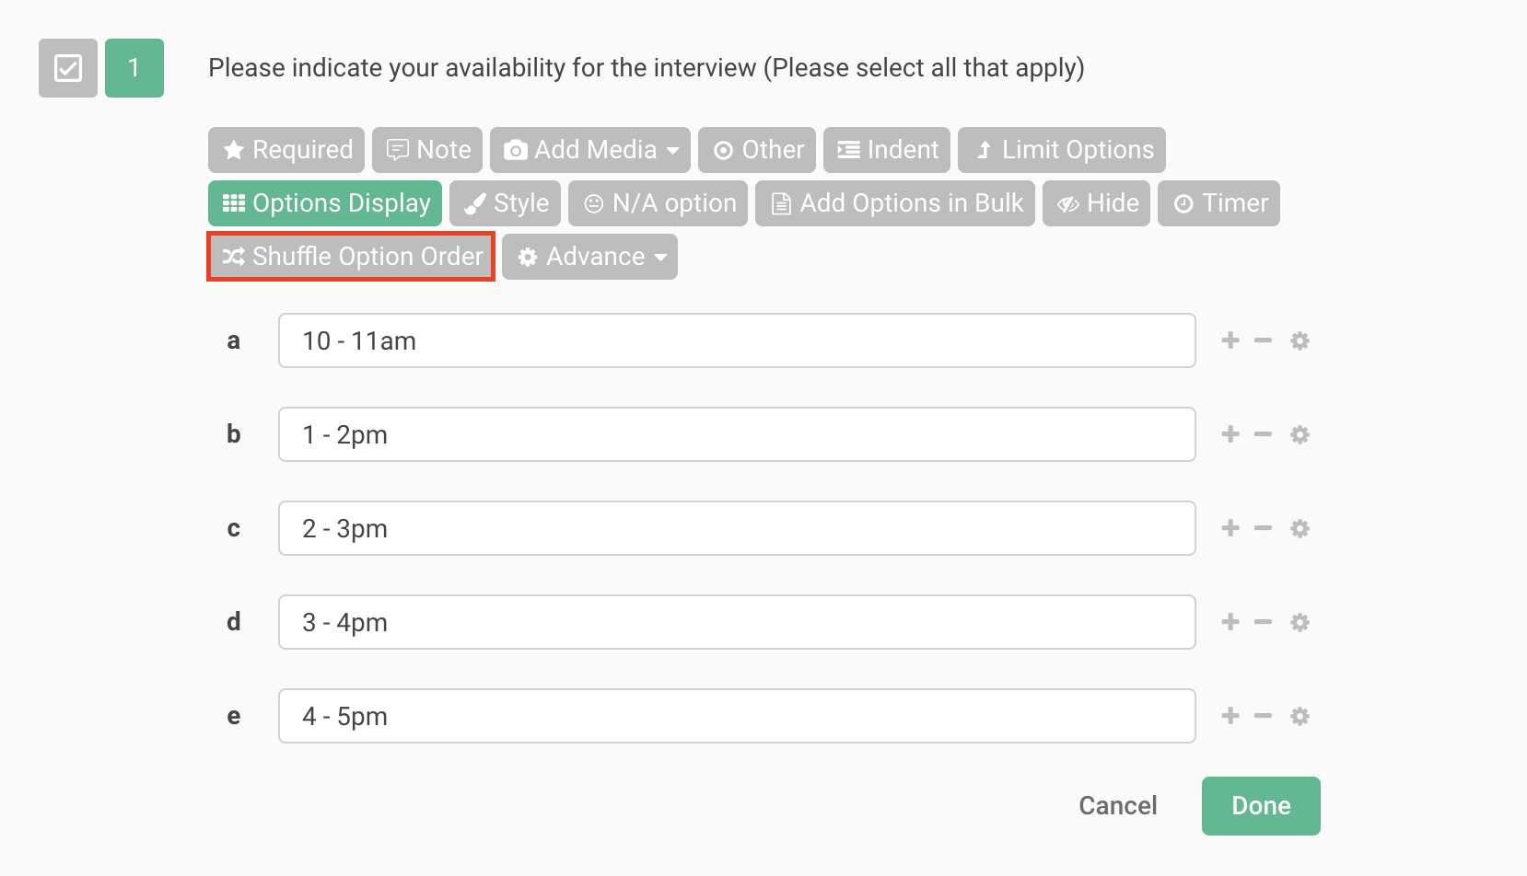Open the Advance dropdown menu
This screenshot has height=876, width=1527.
[x=589, y=257]
